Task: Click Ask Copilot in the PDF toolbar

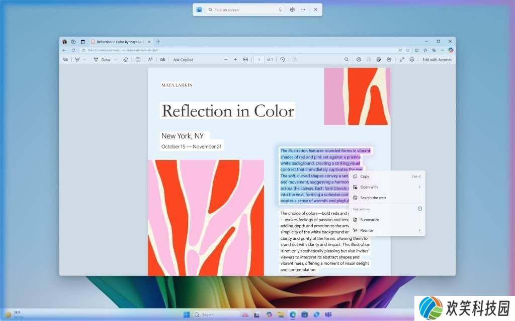Action: 183,60
